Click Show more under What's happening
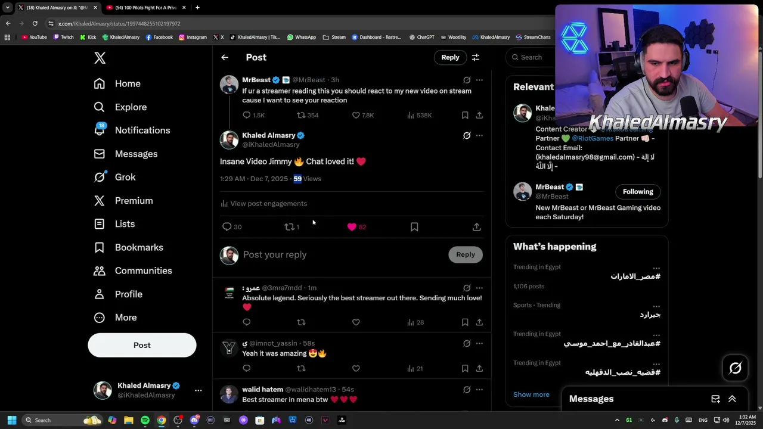Screen dimensions: 763x429 [x=531, y=394]
